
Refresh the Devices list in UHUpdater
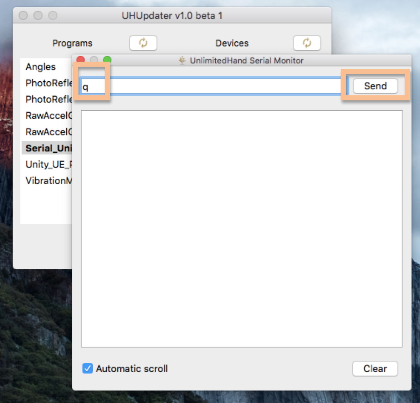(307, 43)
